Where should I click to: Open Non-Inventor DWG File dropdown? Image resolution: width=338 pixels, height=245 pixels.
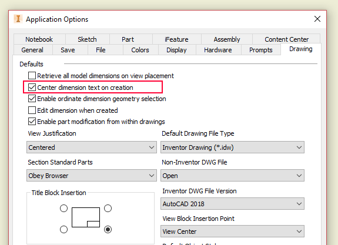pos(232,176)
